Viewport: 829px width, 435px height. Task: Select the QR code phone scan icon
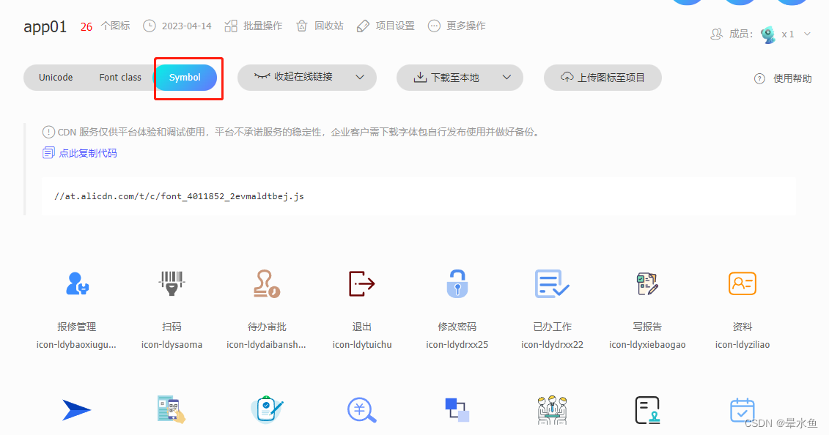coord(172,409)
